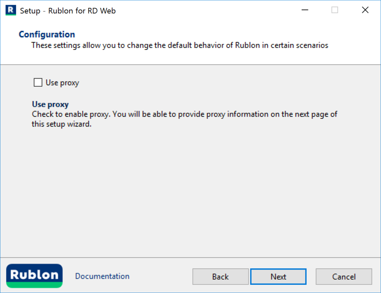This screenshot has width=381, height=293.
Task: Maximize the Rublon setup window
Action: pos(334,10)
